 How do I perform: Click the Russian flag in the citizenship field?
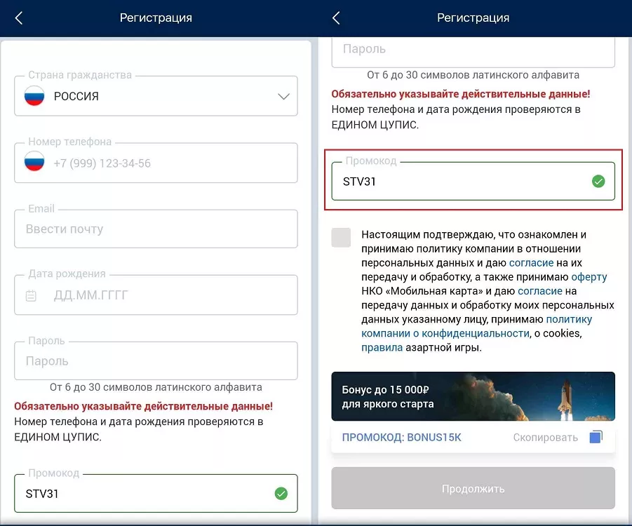click(34, 96)
